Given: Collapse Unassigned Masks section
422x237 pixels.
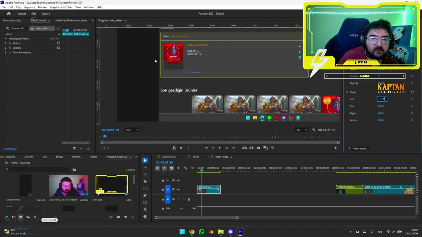Looking at the screenshot, I should (6, 39).
